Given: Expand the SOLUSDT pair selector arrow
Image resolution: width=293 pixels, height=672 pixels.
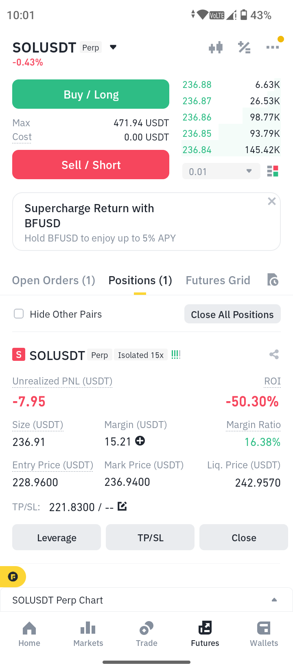Looking at the screenshot, I should point(113,47).
